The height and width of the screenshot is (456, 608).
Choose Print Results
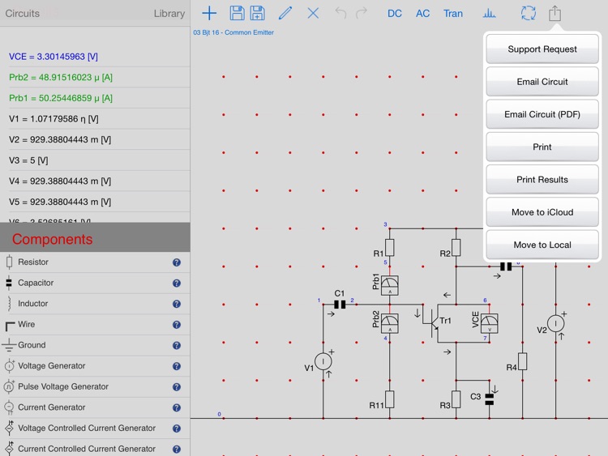[x=542, y=179]
